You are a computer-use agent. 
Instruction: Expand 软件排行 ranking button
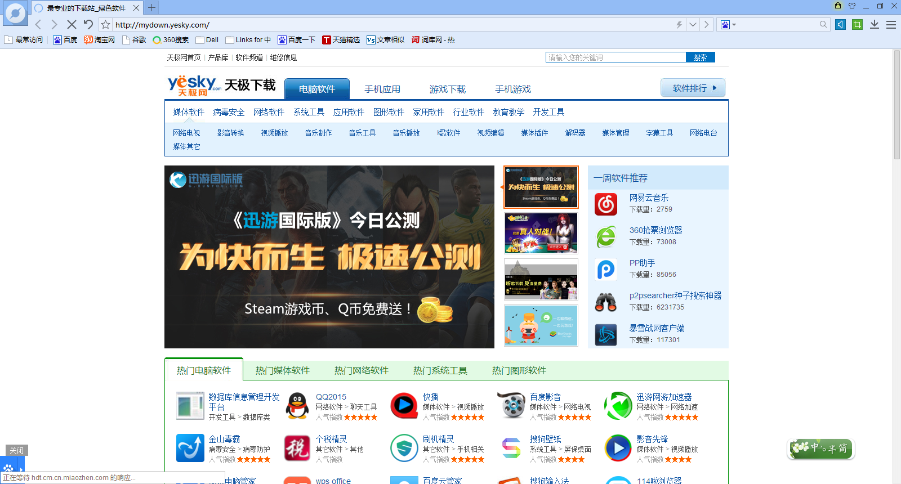click(693, 88)
